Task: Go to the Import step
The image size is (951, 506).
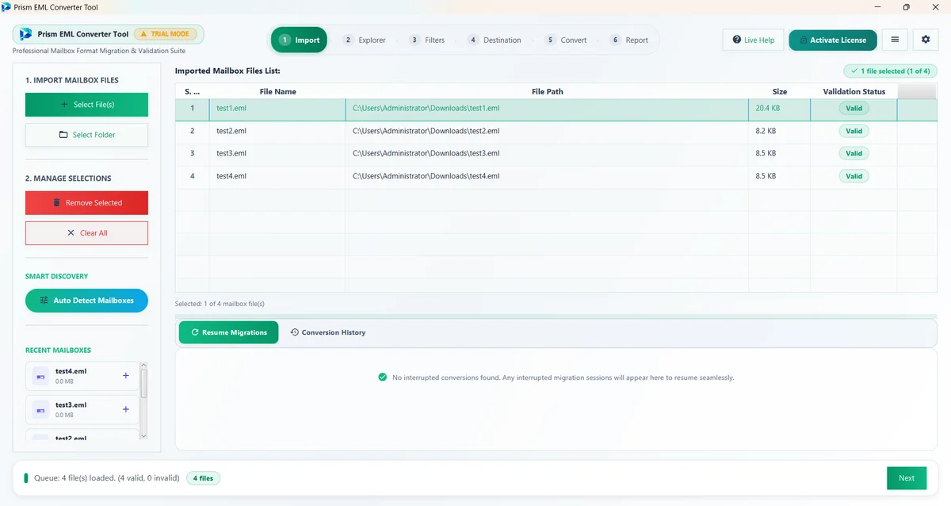Action: click(299, 40)
